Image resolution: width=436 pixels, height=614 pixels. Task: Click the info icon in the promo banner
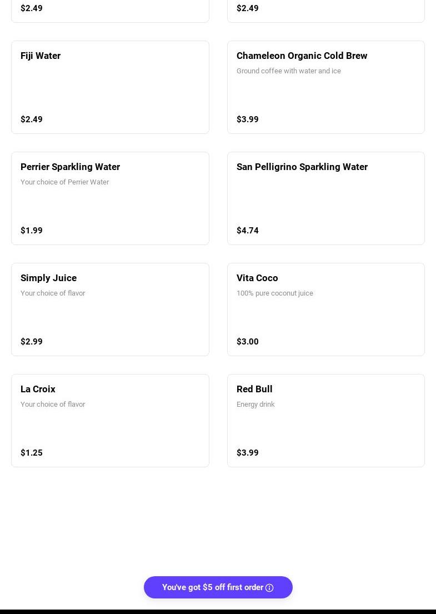(269, 588)
